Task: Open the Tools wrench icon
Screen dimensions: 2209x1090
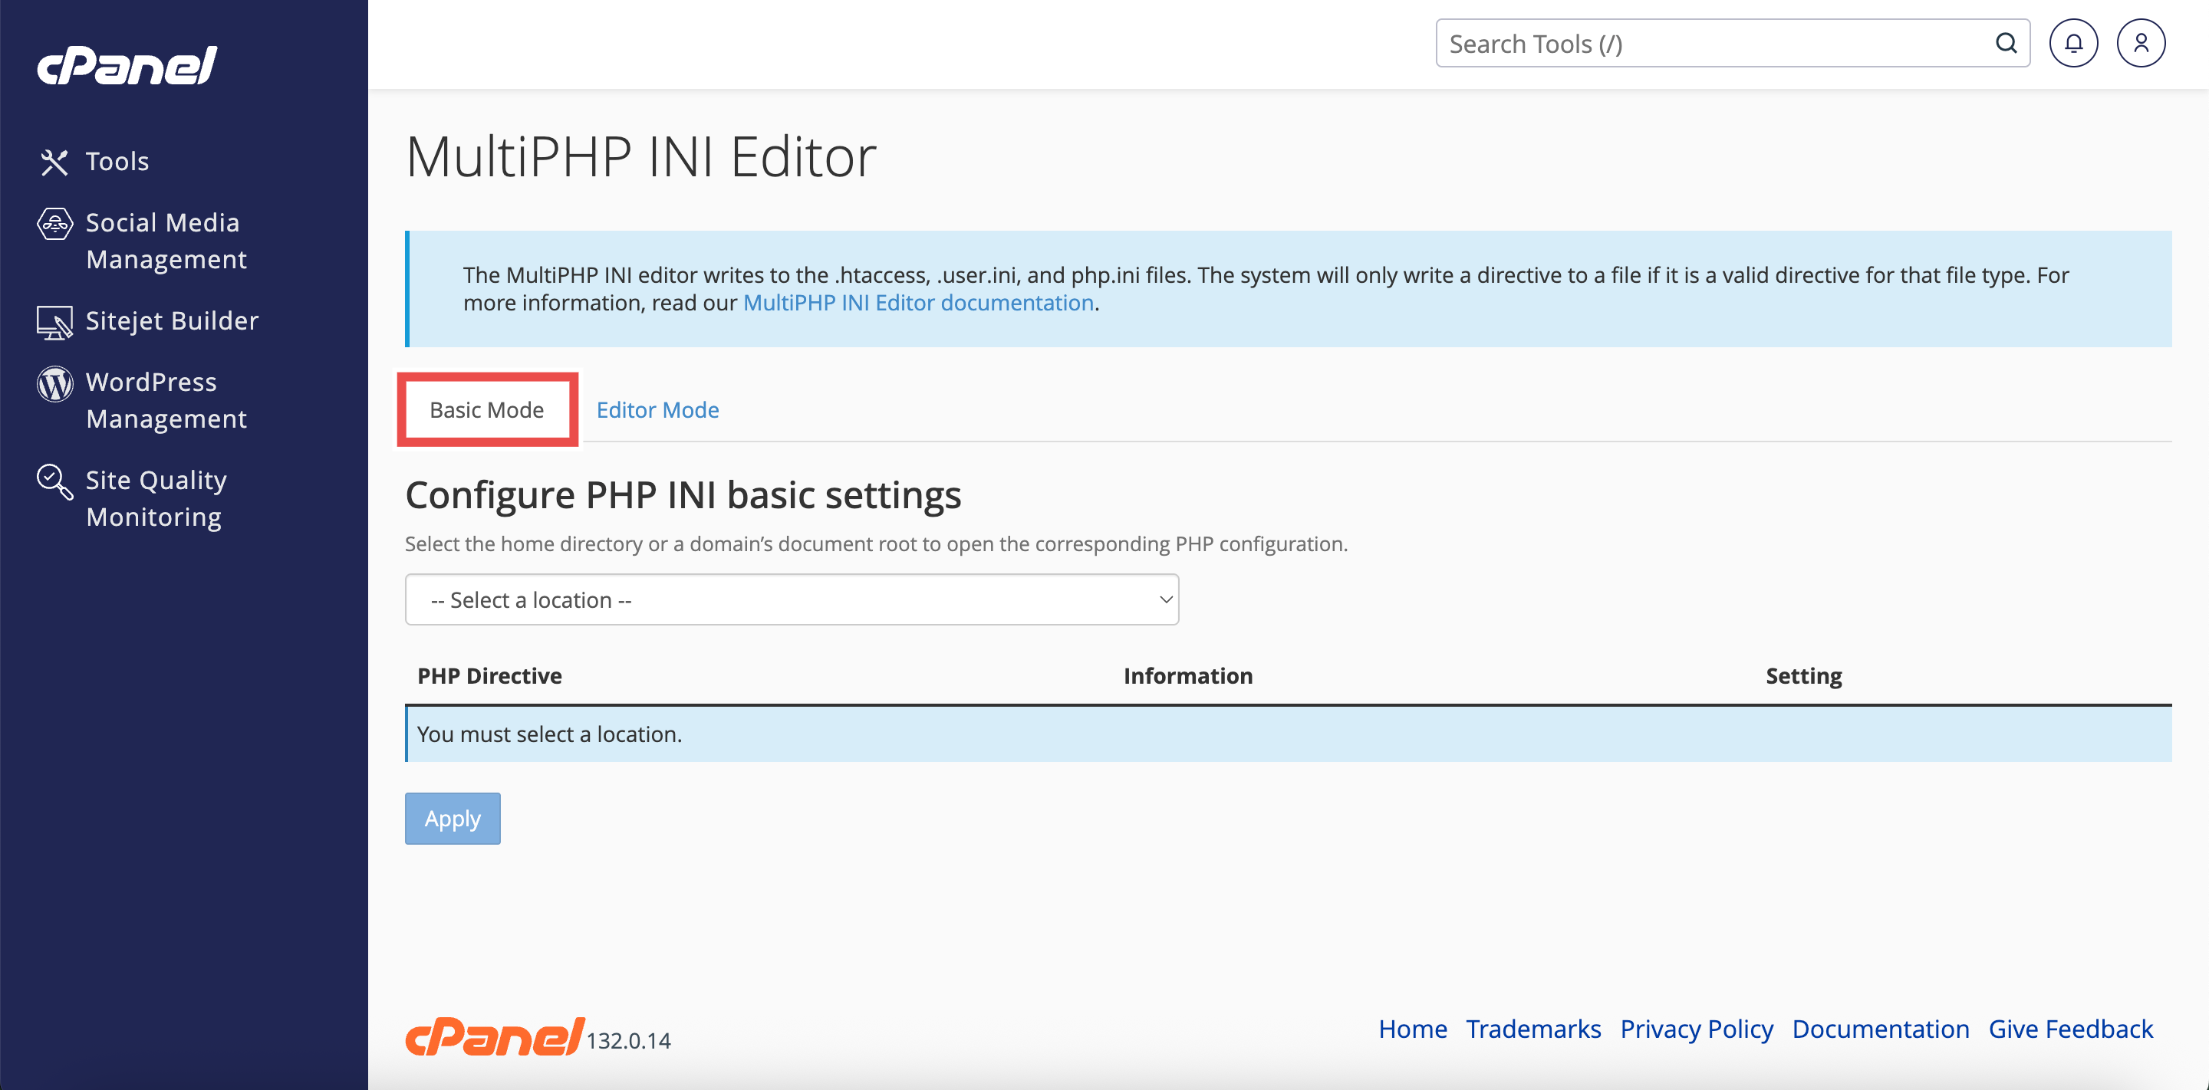Action: [54, 162]
